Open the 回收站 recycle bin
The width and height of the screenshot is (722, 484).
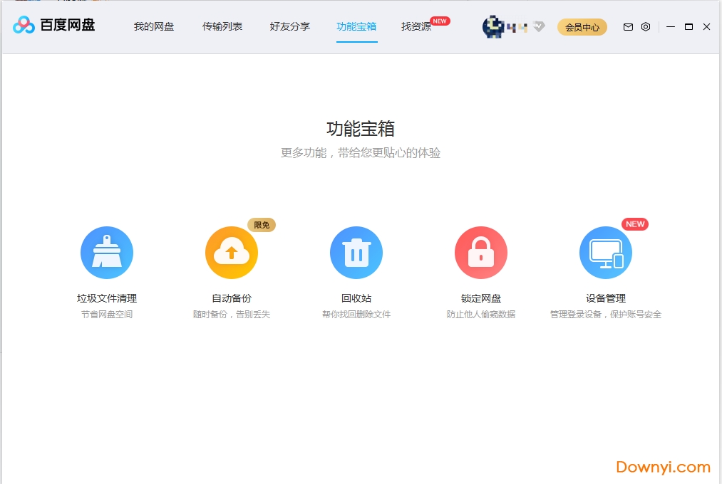(x=356, y=252)
